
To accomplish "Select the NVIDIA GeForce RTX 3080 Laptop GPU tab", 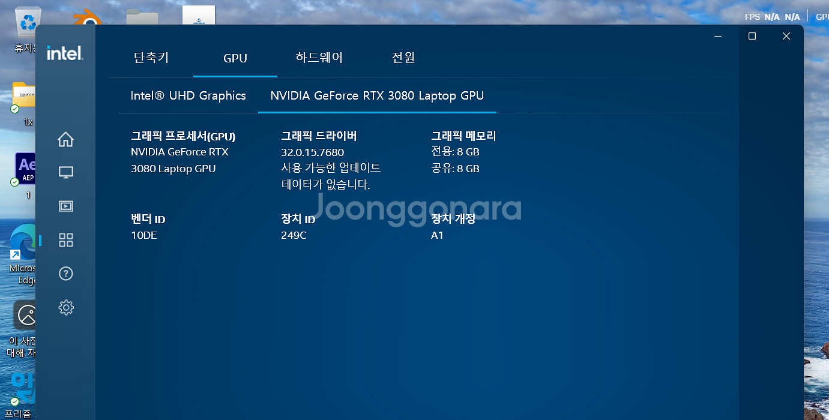I will (376, 95).
